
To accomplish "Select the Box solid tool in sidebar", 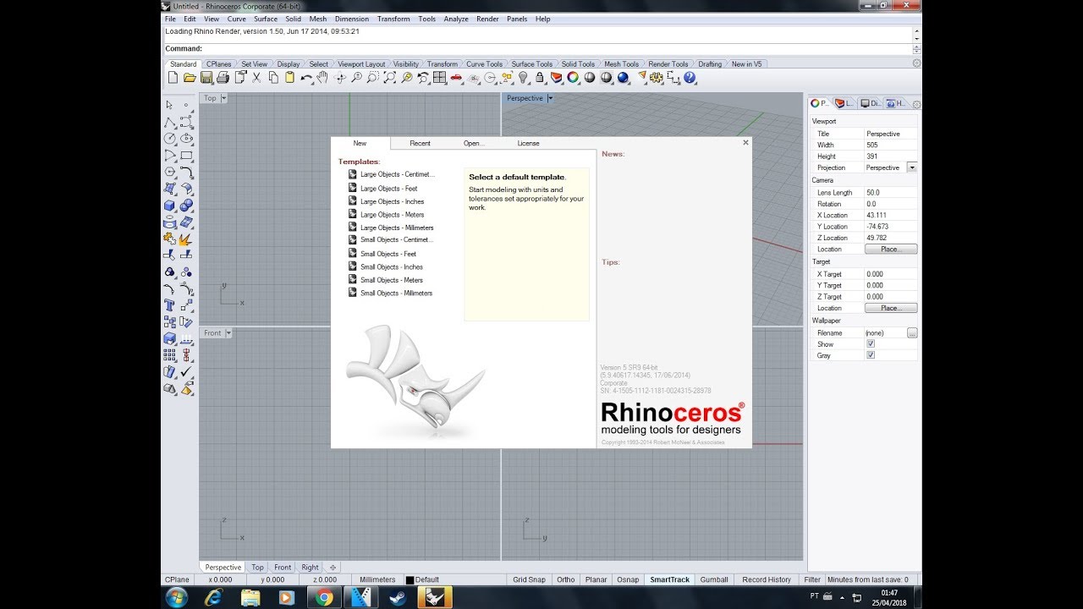I will [169, 205].
